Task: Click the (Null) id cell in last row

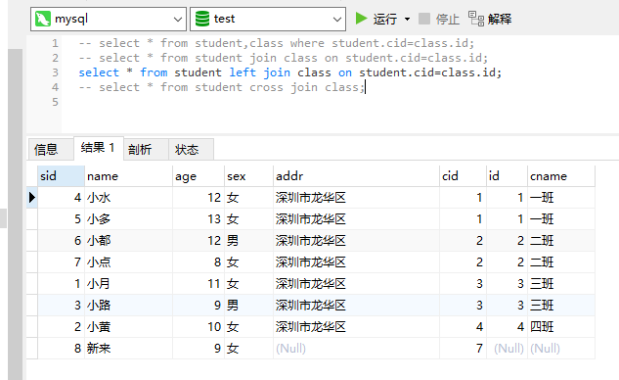Action: [x=507, y=348]
